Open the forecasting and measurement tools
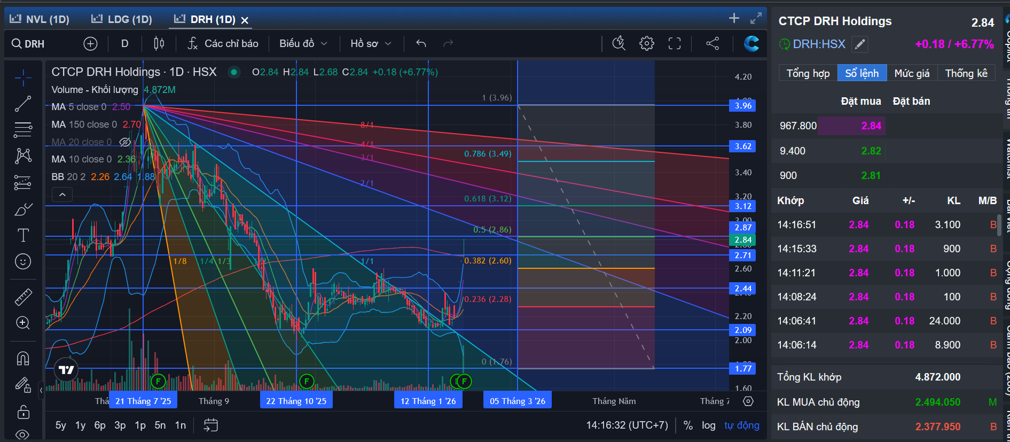Image resolution: width=1010 pixels, height=442 pixels. pos(23,183)
